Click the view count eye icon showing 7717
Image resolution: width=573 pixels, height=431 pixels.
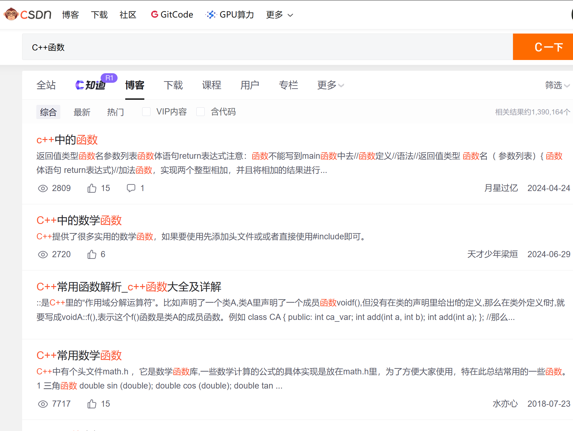[x=43, y=404]
